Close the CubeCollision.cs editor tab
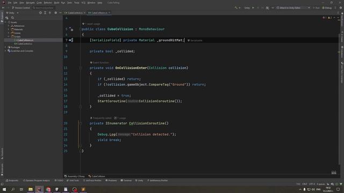Viewport: 344px width, 193px height. pos(109,13)
